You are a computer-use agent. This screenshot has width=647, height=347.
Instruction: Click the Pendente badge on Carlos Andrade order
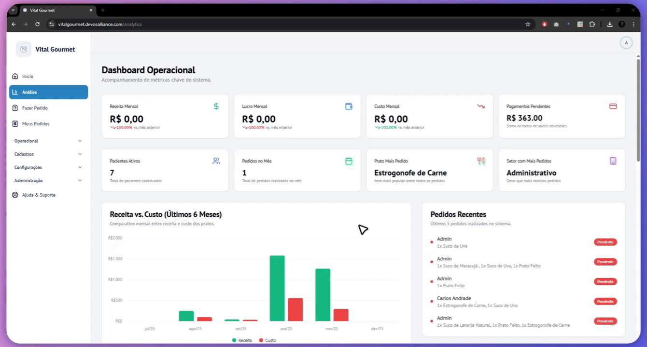coord(605,301)
